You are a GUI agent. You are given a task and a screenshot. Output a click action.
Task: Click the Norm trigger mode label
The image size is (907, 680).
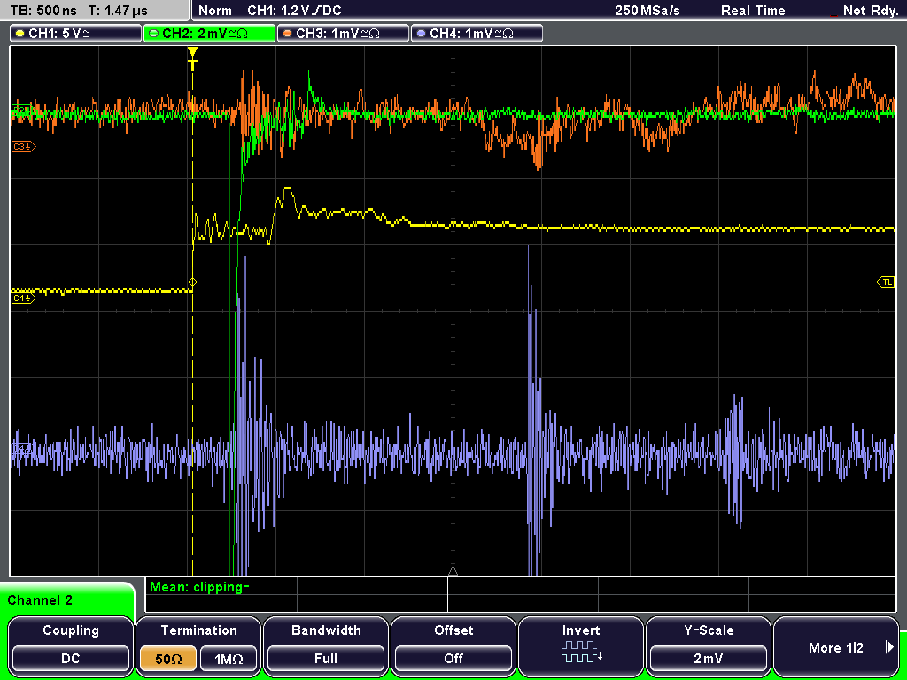click(x=214, y=11)
